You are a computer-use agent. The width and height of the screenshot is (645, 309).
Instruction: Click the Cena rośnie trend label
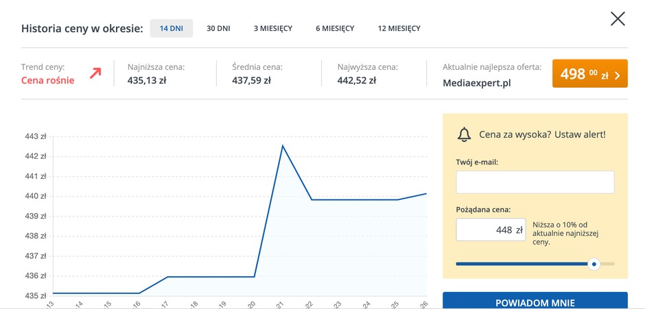(x=47, y=80)
